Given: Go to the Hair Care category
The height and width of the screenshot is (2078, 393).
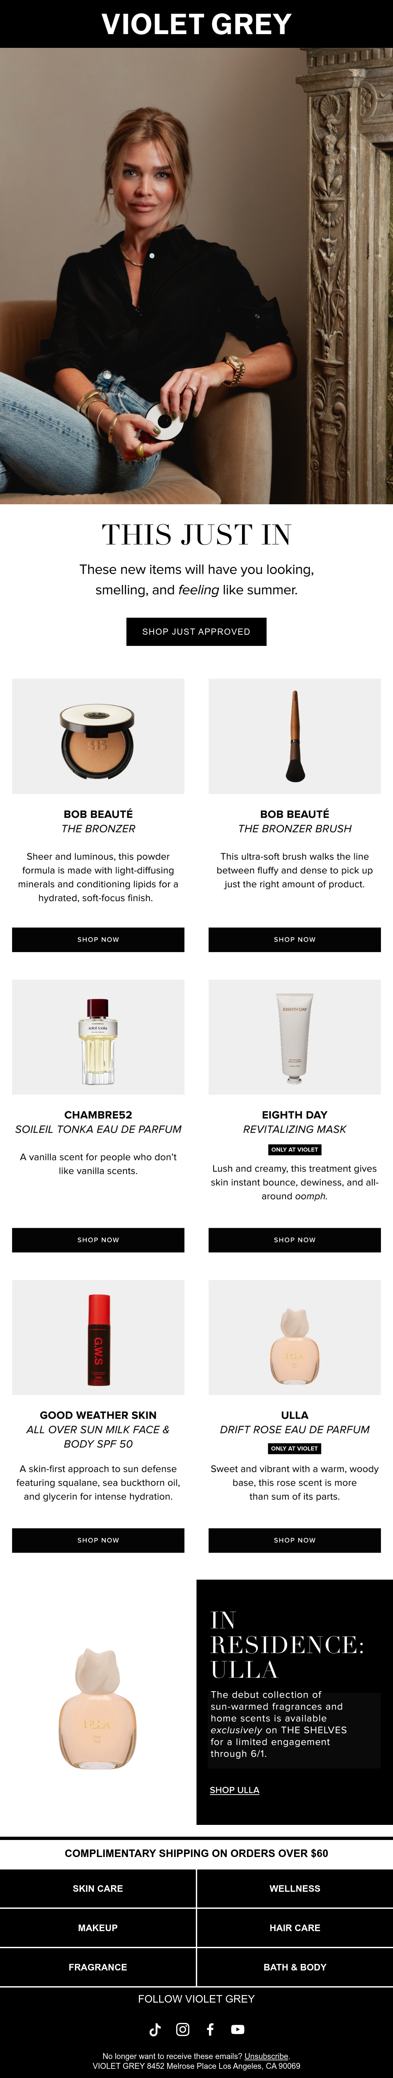Looking at the screenshot, I should (295, 1928).
